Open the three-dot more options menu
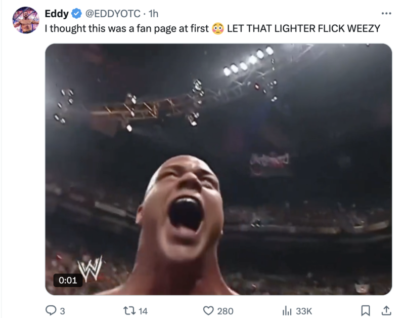 (x=386, y=13)
